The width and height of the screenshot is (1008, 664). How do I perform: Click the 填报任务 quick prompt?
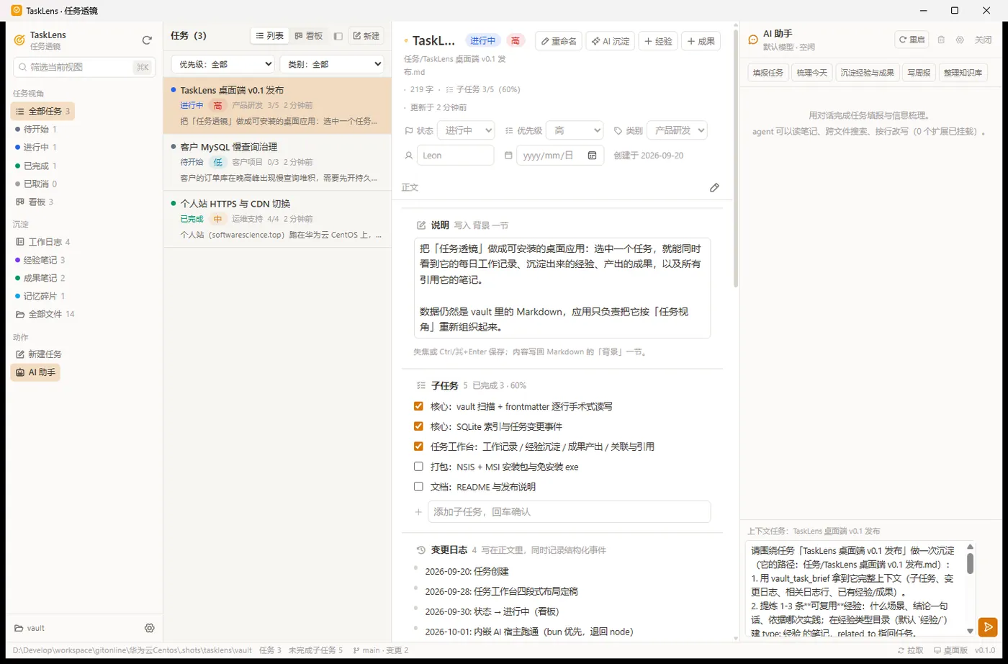(768, 73)
